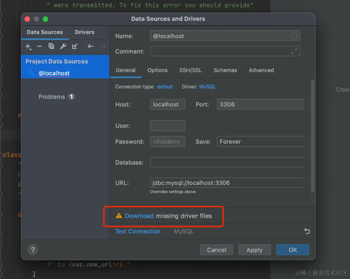This screenshot has width=350, height=279.
Task: Go back with the left arrow icon
Action: 90,46
